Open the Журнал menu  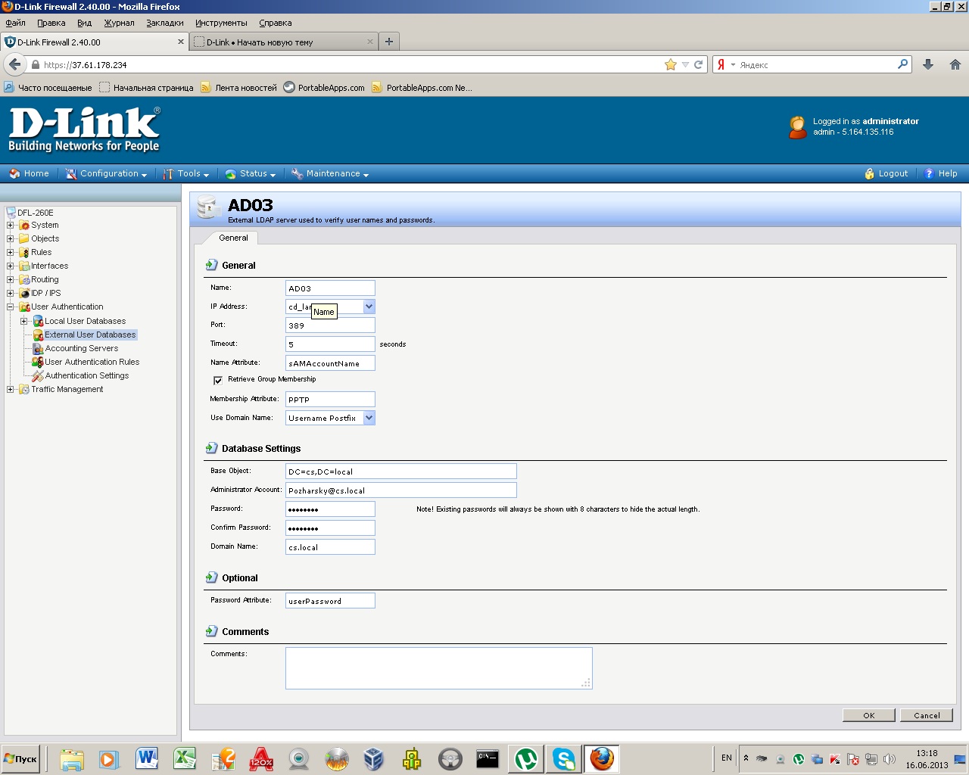(x=119, y=23)
